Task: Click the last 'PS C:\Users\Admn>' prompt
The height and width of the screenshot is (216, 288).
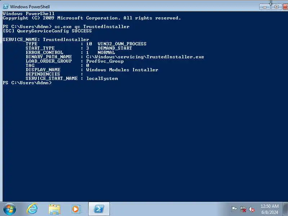Action: (x=27, y=83)
